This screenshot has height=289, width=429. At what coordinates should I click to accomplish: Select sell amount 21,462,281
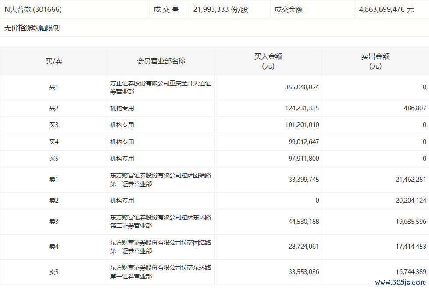tap(411, 180)
